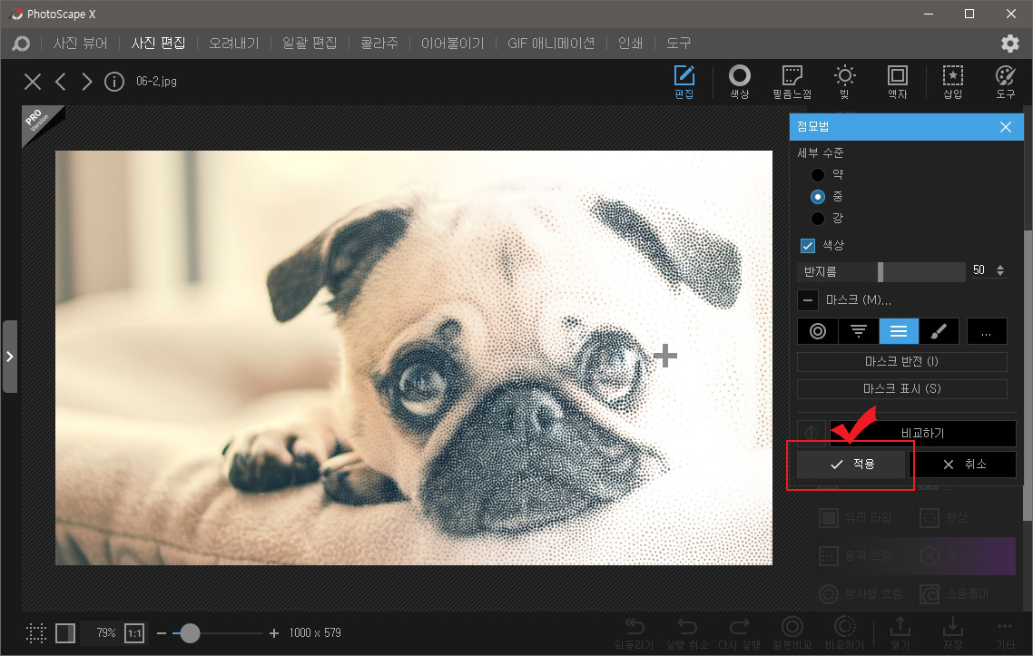Open the 색상 (Color) tool tab
Viewport: 1033px width, 656px height.
(739, 82)
